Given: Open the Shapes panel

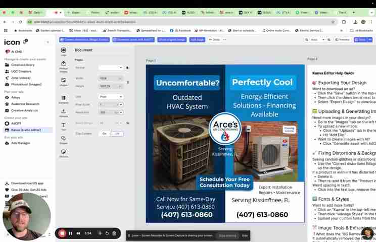Looking at the screenshot, I should pyautogui.click(x=64, y=140).
